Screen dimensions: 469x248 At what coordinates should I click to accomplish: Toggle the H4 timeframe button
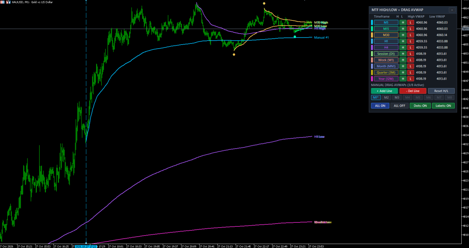click(x=386, y=47)
